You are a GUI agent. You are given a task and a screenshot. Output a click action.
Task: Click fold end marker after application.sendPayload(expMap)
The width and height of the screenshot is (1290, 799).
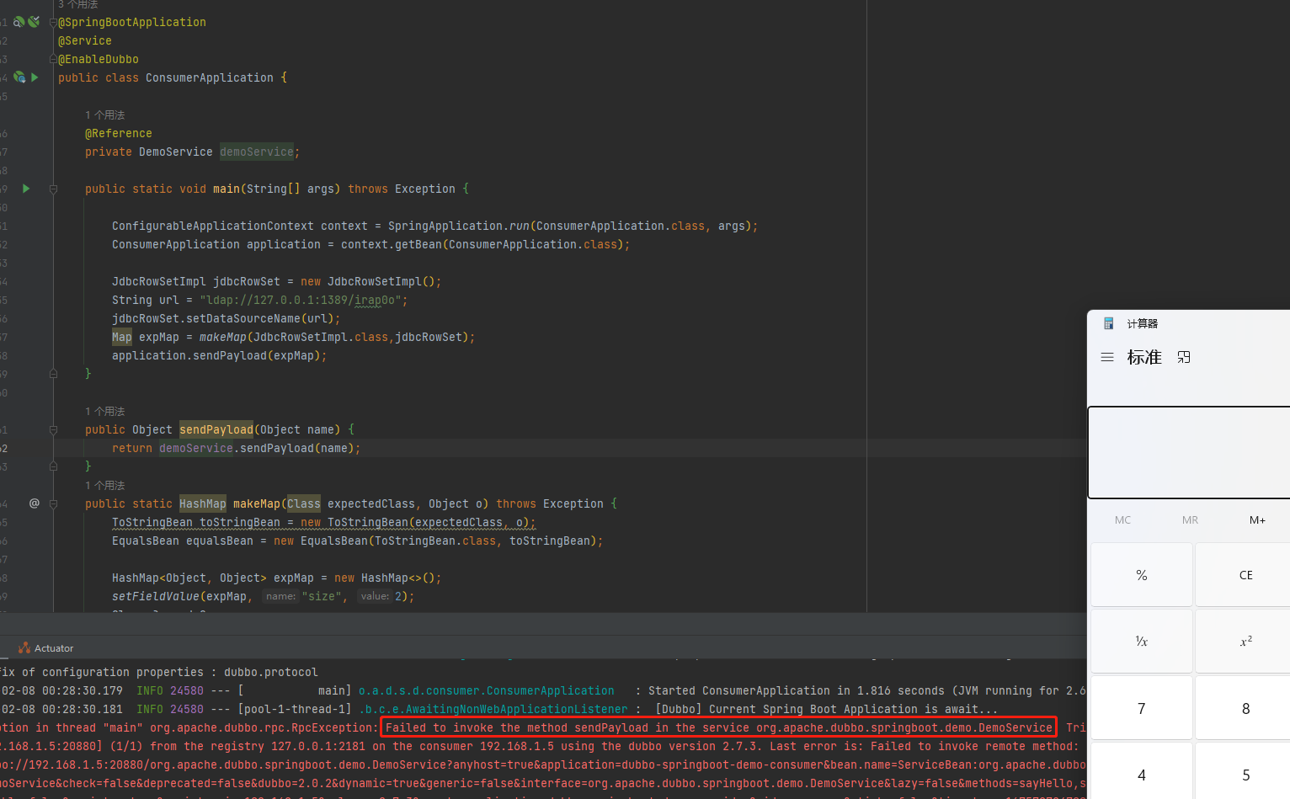click(53, 373)
